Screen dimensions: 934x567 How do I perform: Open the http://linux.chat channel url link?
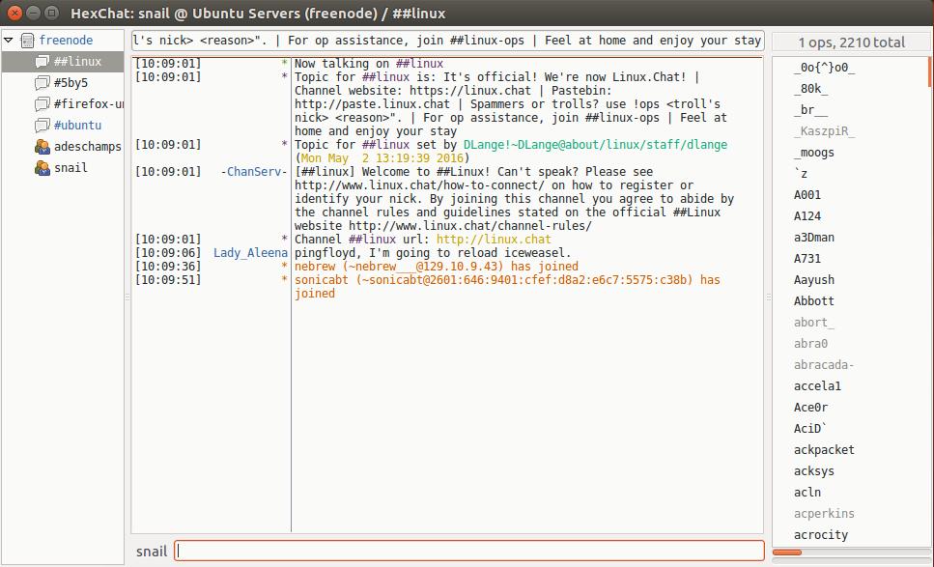point(494,240)
